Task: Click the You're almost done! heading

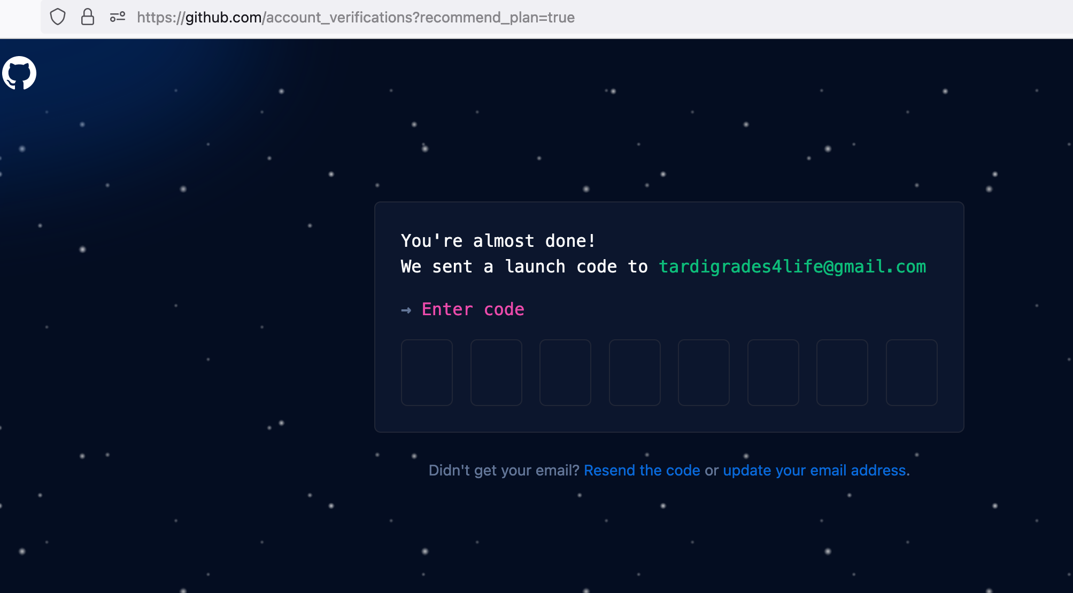Action: 498,241
